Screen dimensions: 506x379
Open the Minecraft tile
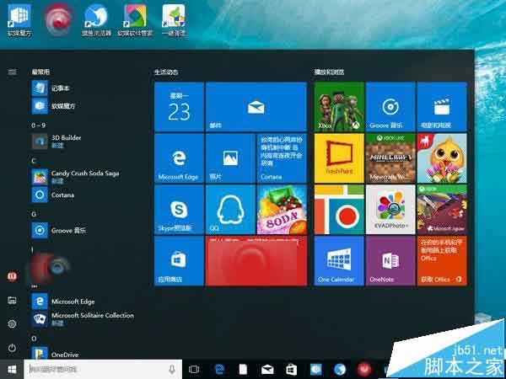pos(390,158)
